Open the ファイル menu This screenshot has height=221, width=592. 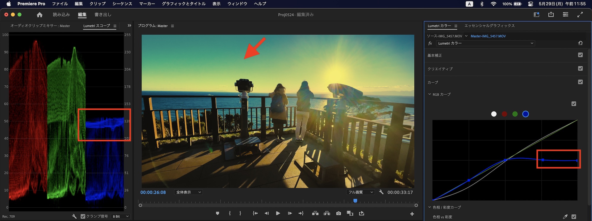(x=60, y=4)
